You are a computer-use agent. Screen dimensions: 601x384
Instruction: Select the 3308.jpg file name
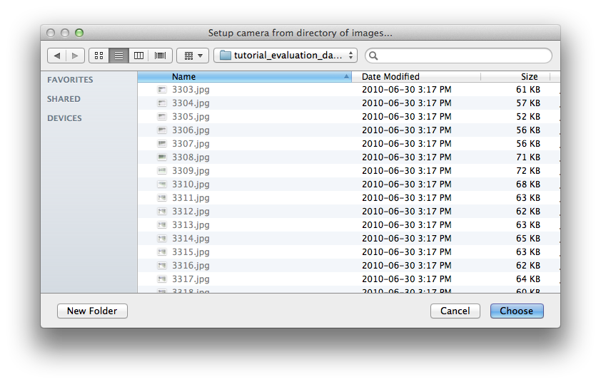click(x=191, y=157)
